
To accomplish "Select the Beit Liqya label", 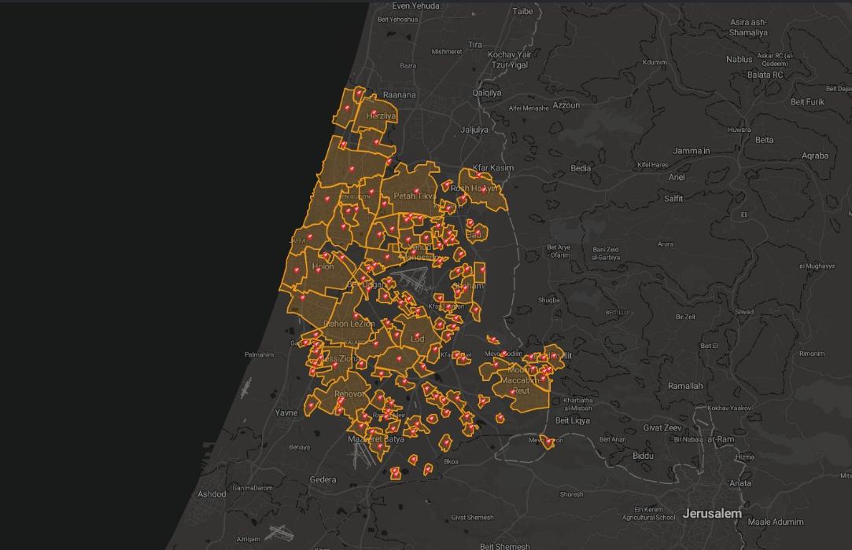I will click(x=572, y=420).
